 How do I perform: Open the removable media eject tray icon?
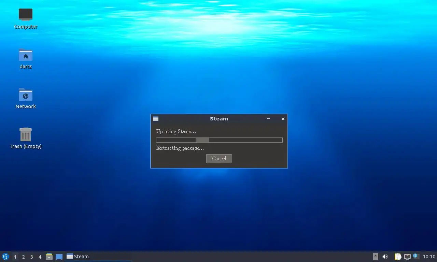375,257
